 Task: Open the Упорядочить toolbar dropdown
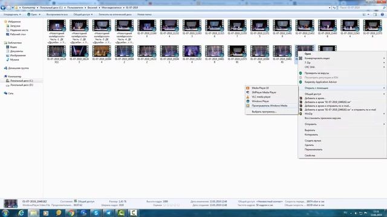click(12, 14)
